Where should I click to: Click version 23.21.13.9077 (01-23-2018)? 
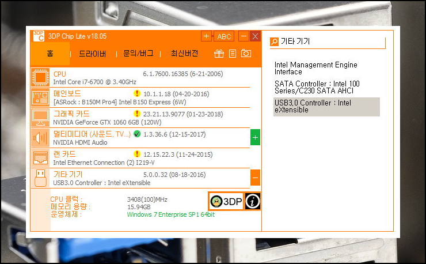coord(183,114)
